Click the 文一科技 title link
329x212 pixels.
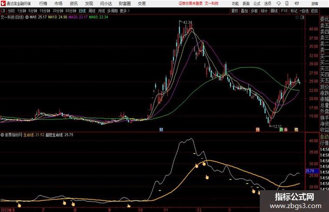(x=212, y=3)
